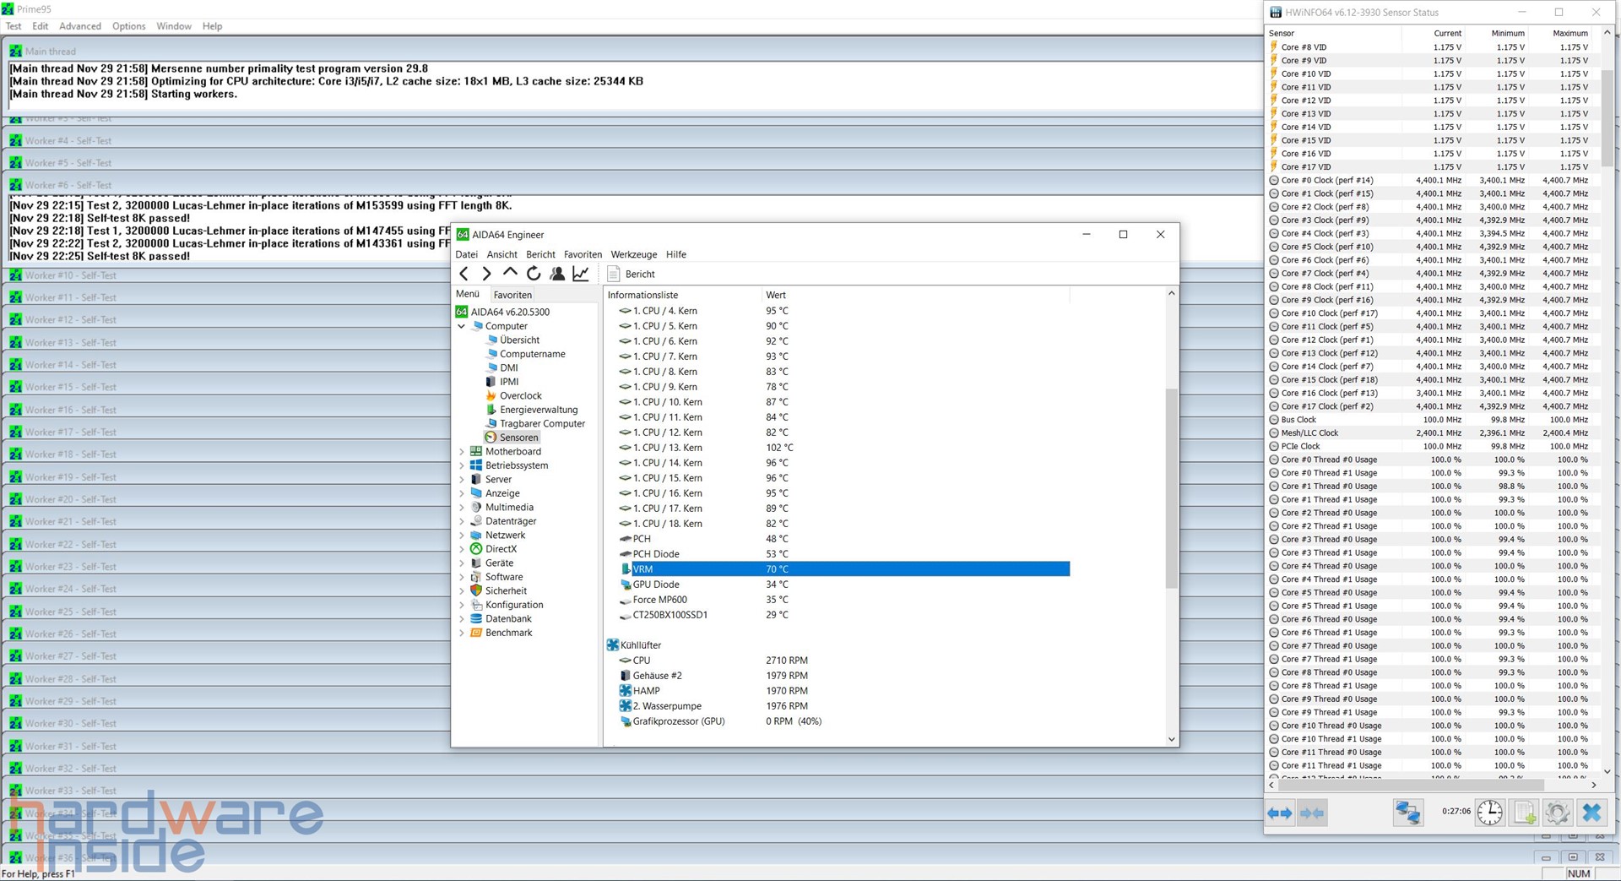Reset HWiNFO elapsed time clock icon
Screen dimensions: 1621x881
pos(1490,813)
